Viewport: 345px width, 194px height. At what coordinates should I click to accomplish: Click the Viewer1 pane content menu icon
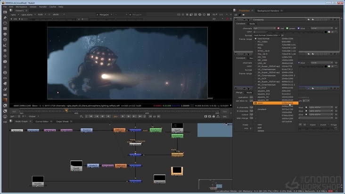pyautogui.click(x=11, y=10)
